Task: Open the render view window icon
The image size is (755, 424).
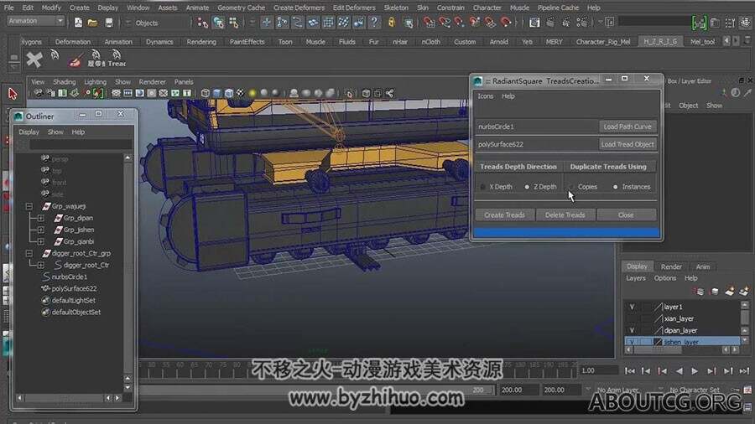Action: coord(534,23)
